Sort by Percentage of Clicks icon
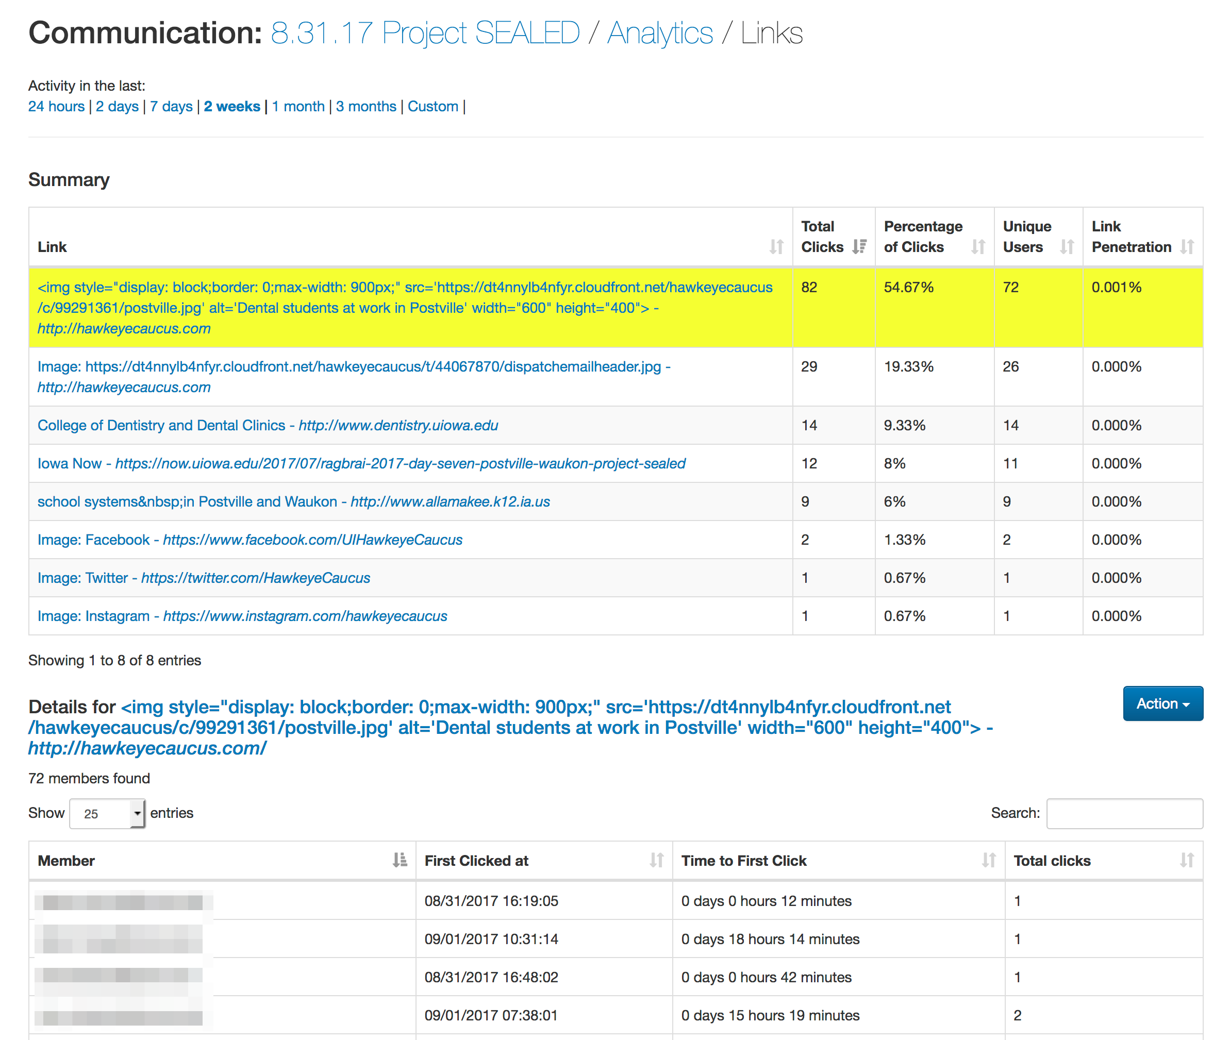This screenshot has height=1040, width=1230. [977, 246]
